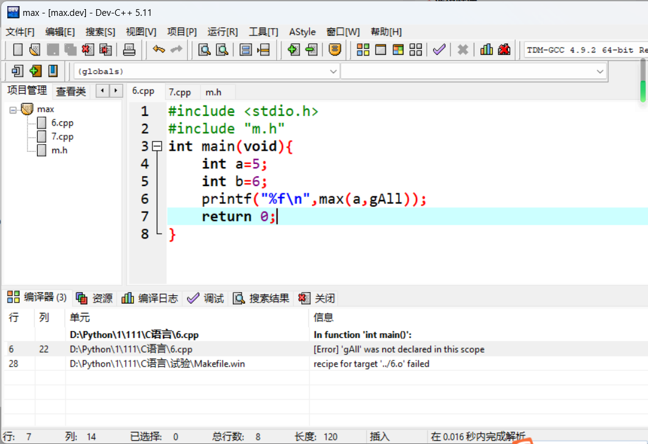This screenshot has width=648, height=444.
Task: Click the Print icon in toolbar
Action: tap(129, 50)
